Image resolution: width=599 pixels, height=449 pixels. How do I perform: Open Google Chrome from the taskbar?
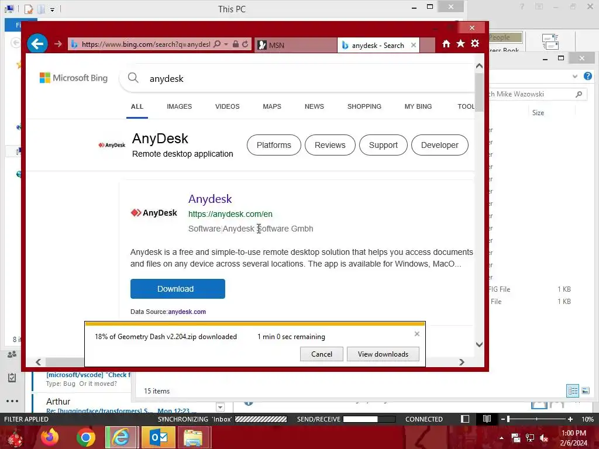(85, 437)
